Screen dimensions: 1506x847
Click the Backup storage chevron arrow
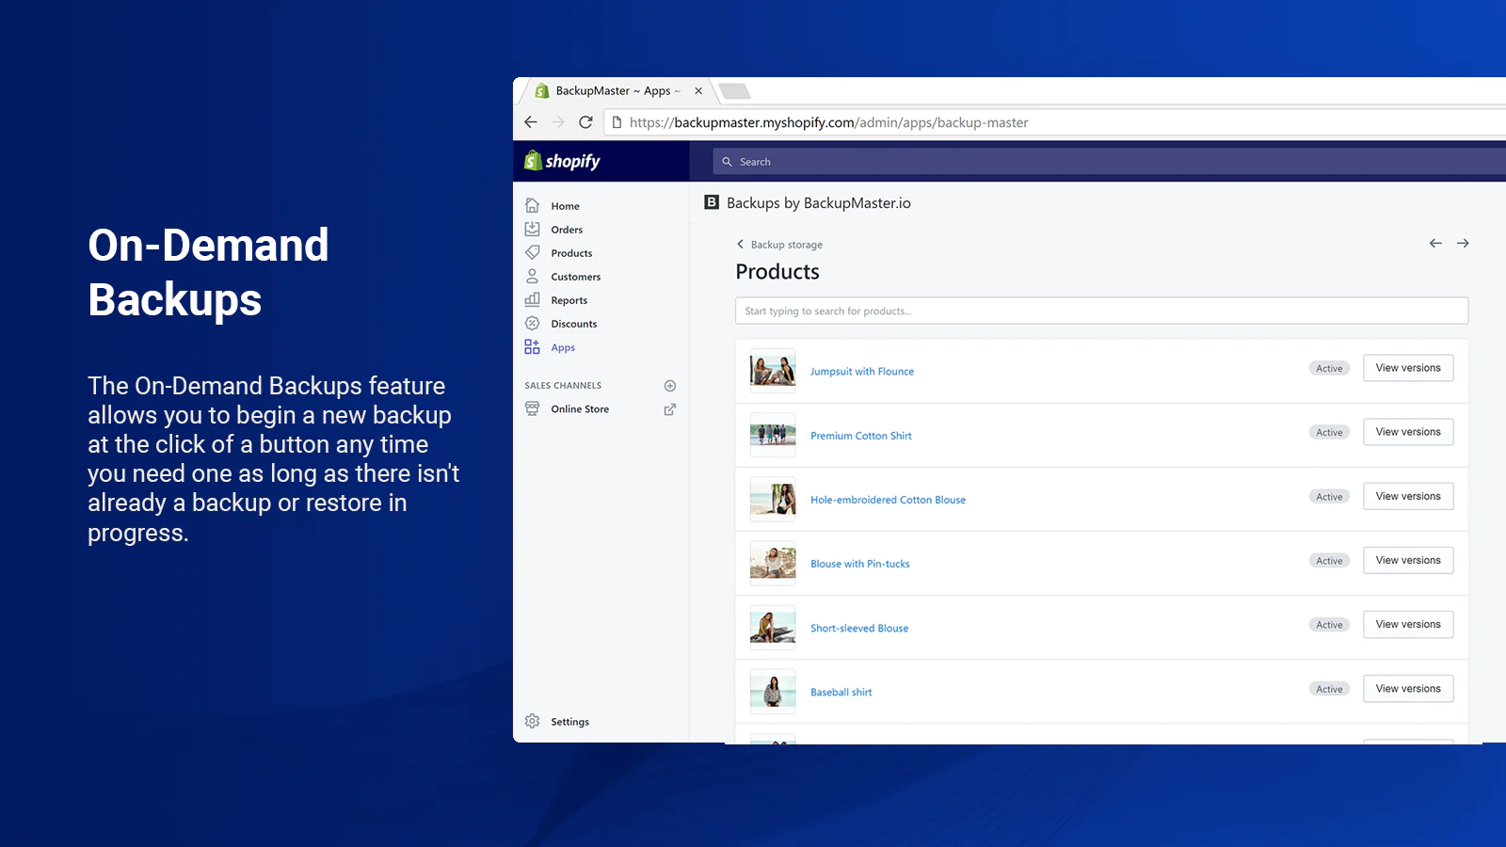740,244
